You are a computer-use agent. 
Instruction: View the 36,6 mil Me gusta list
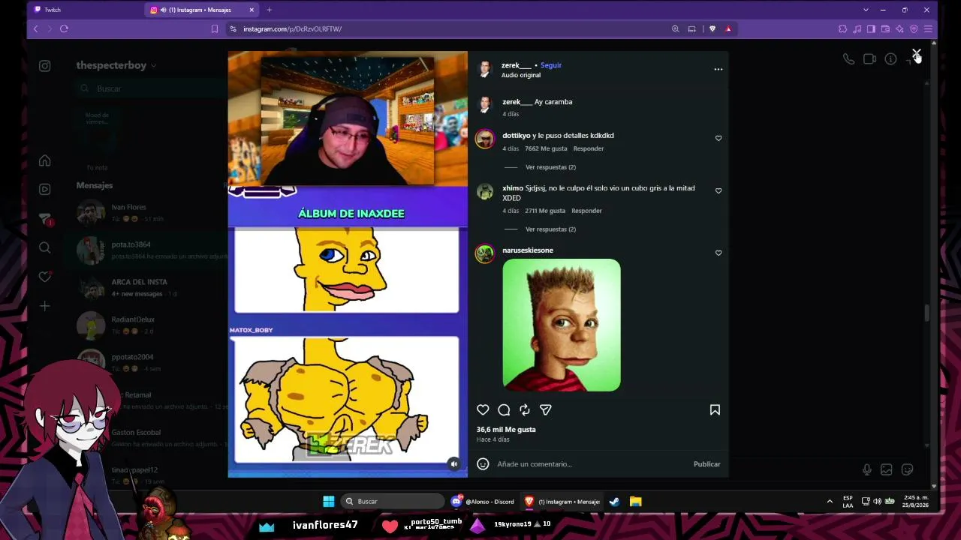(506, 430)
